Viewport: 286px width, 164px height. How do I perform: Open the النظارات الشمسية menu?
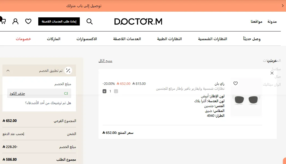coord(212,39)
